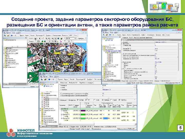Close the tree panel in front window
185x139 pixels.
point(57,82)
